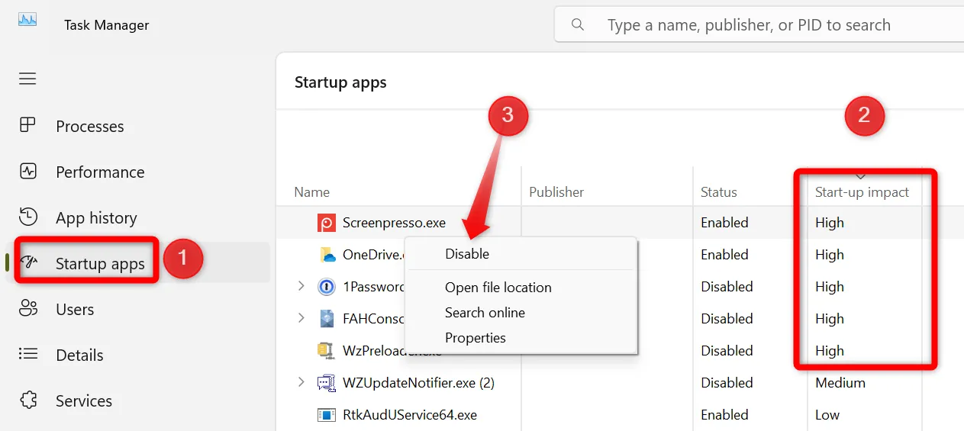The image size is (964, 431).
Task: Click the 1Password app icon
Action: [327, 287]
